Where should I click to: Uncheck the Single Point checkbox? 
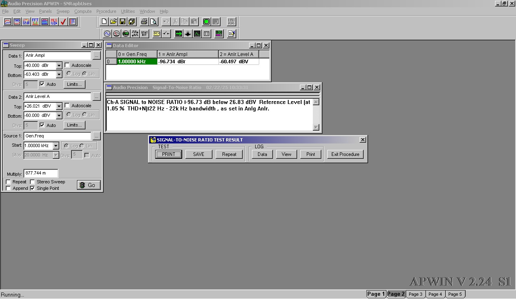tap(32, 188)
